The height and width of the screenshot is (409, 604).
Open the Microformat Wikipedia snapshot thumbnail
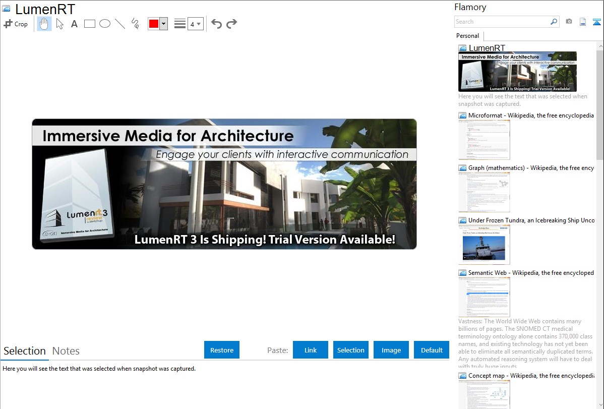(x=484, y=140)
